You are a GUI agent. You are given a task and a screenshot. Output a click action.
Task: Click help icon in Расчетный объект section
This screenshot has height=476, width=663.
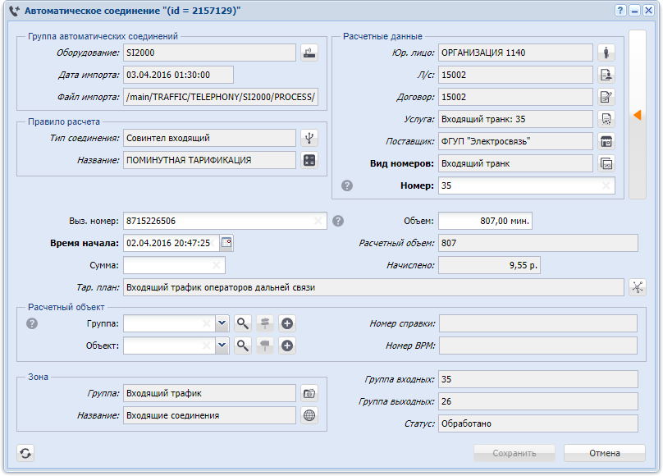(x=32, y=323)
